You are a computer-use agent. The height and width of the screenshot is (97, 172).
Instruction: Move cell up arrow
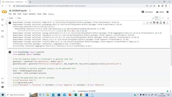pos(144,23)
